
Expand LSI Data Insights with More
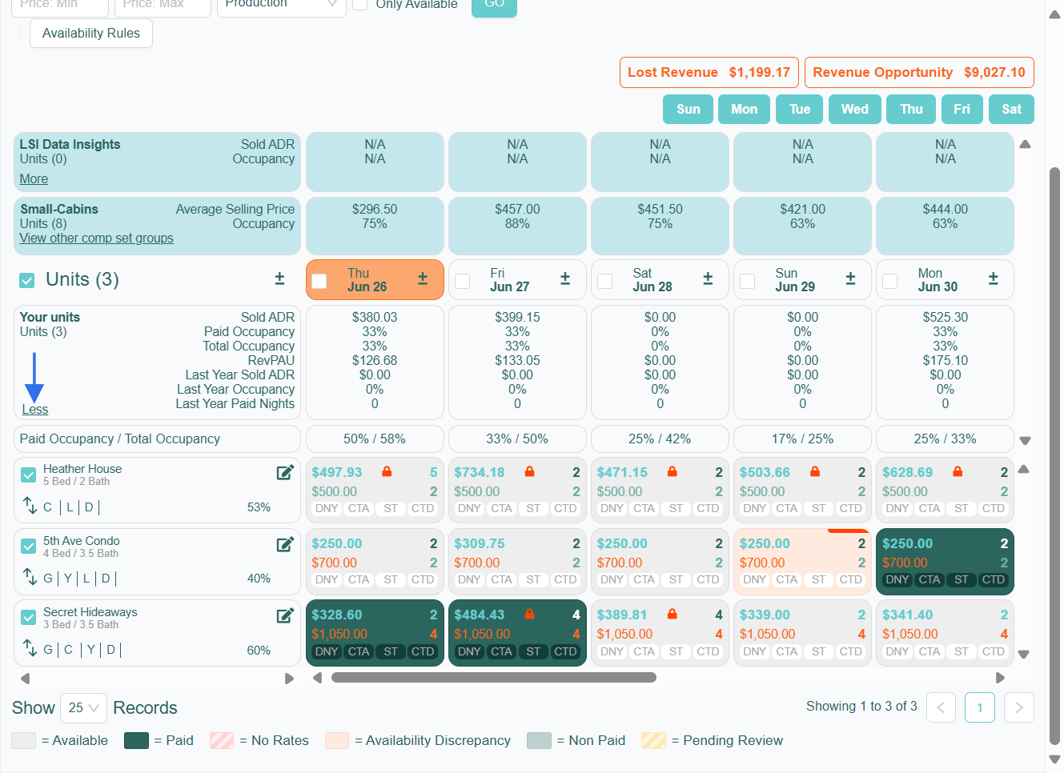(34, 179)
